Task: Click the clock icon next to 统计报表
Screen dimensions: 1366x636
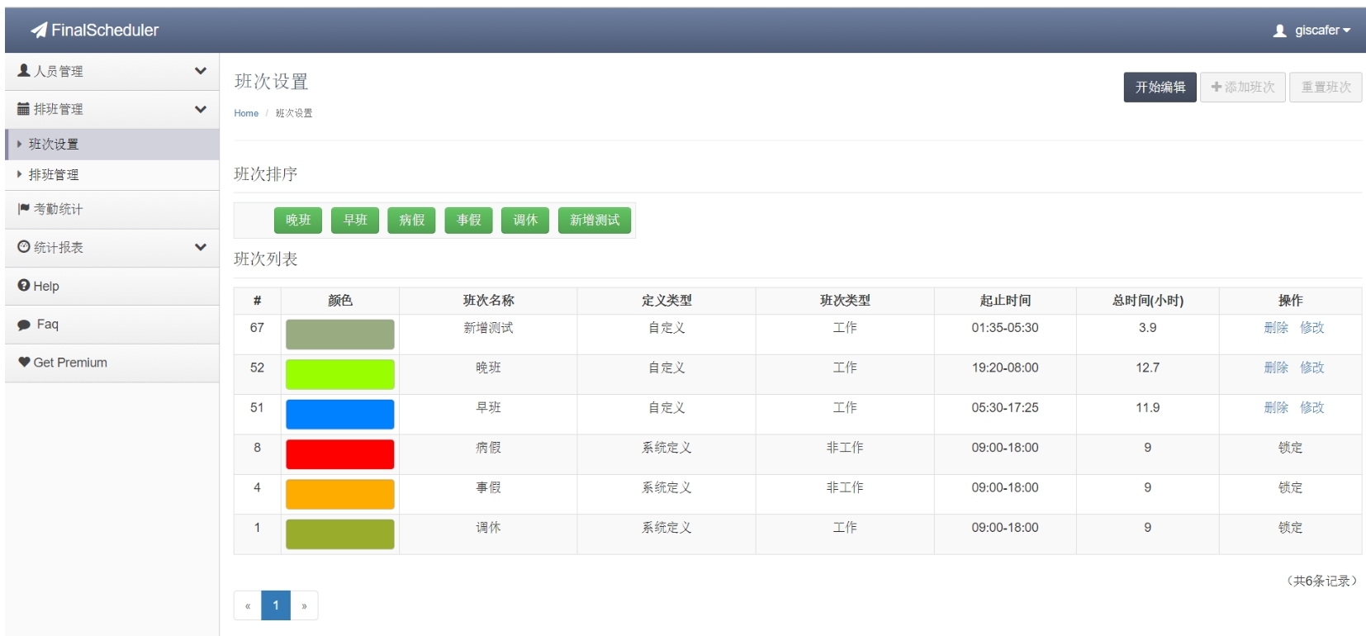Action: 24,247
